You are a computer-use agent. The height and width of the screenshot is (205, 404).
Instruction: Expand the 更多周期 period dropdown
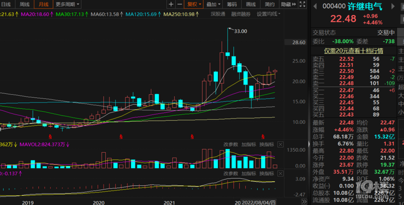[67, 4]
